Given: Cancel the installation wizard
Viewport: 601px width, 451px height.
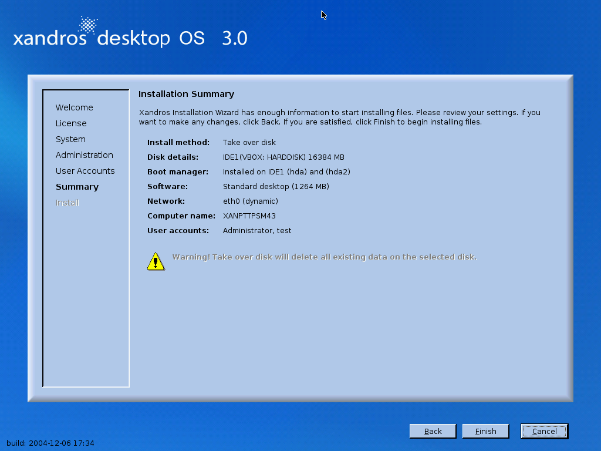Looking at the screenshot, I should pos(544,431).
